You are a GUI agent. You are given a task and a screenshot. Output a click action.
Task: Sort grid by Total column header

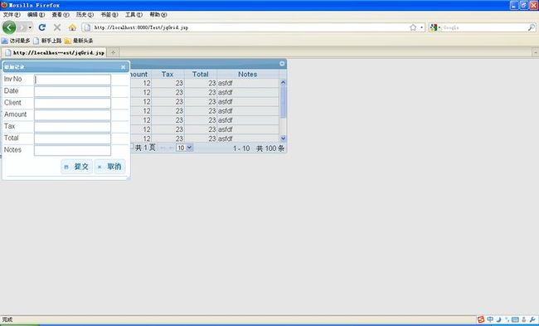(x=201, y=75)
